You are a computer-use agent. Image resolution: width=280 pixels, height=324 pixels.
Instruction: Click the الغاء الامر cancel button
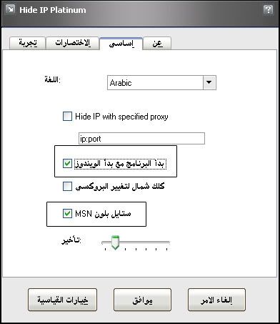[x=216, y=300]
